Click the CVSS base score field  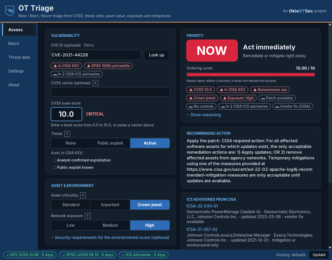click(66, 114)
